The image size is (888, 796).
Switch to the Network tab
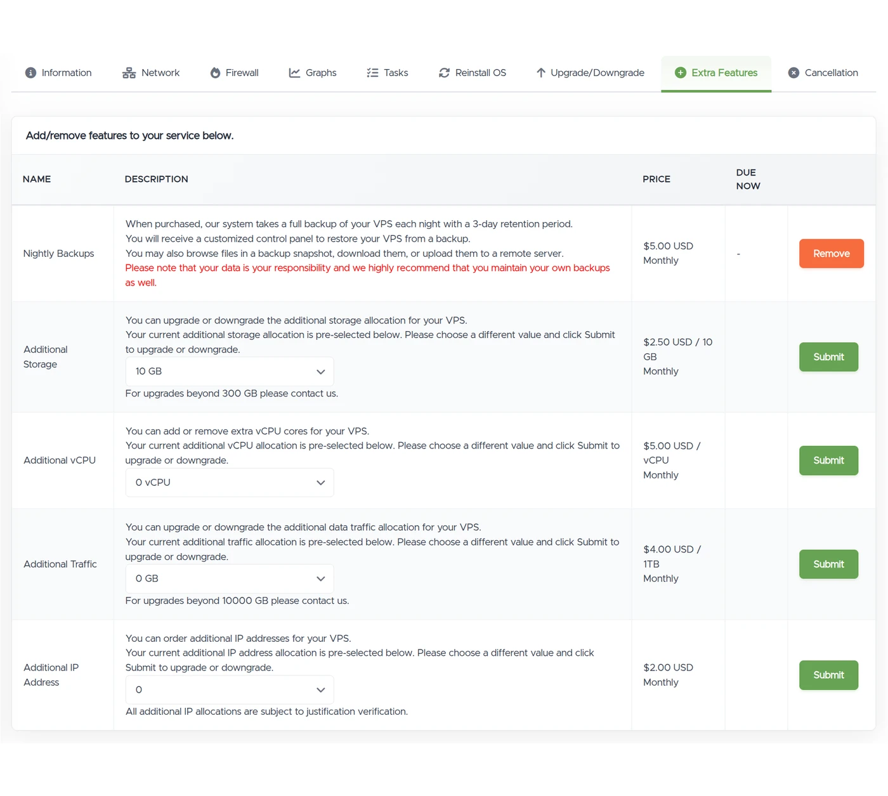pyautogui.click(x=151, y=73)
